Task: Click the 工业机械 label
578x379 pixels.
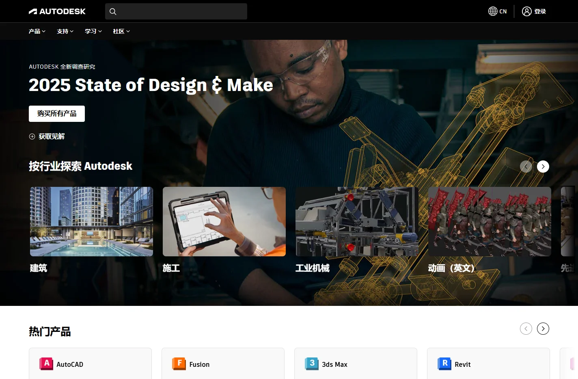Action: [313, 268]
